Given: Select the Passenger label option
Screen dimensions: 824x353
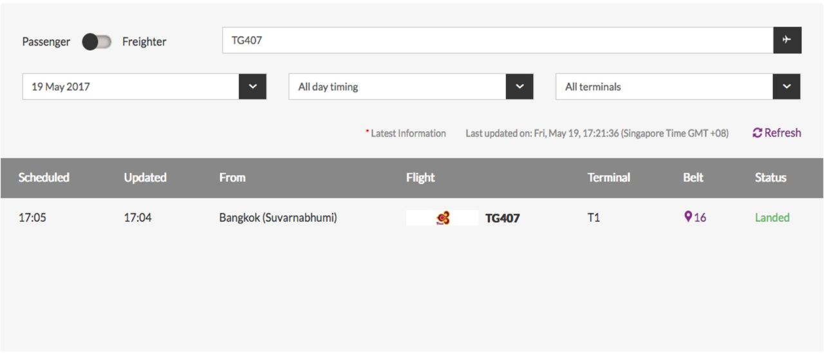Looking at the screenshot, I should coord(46,42).
